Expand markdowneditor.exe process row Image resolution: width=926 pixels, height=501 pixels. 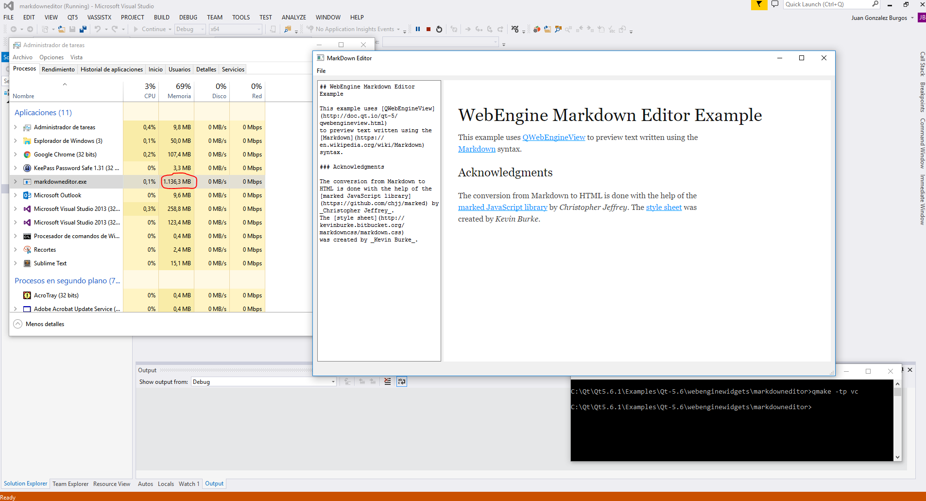point(16,182)
